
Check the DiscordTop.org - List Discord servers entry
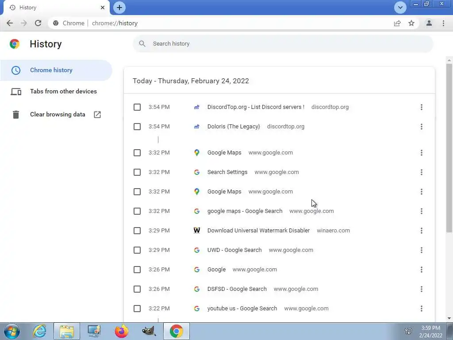click(x=137, y=107)
